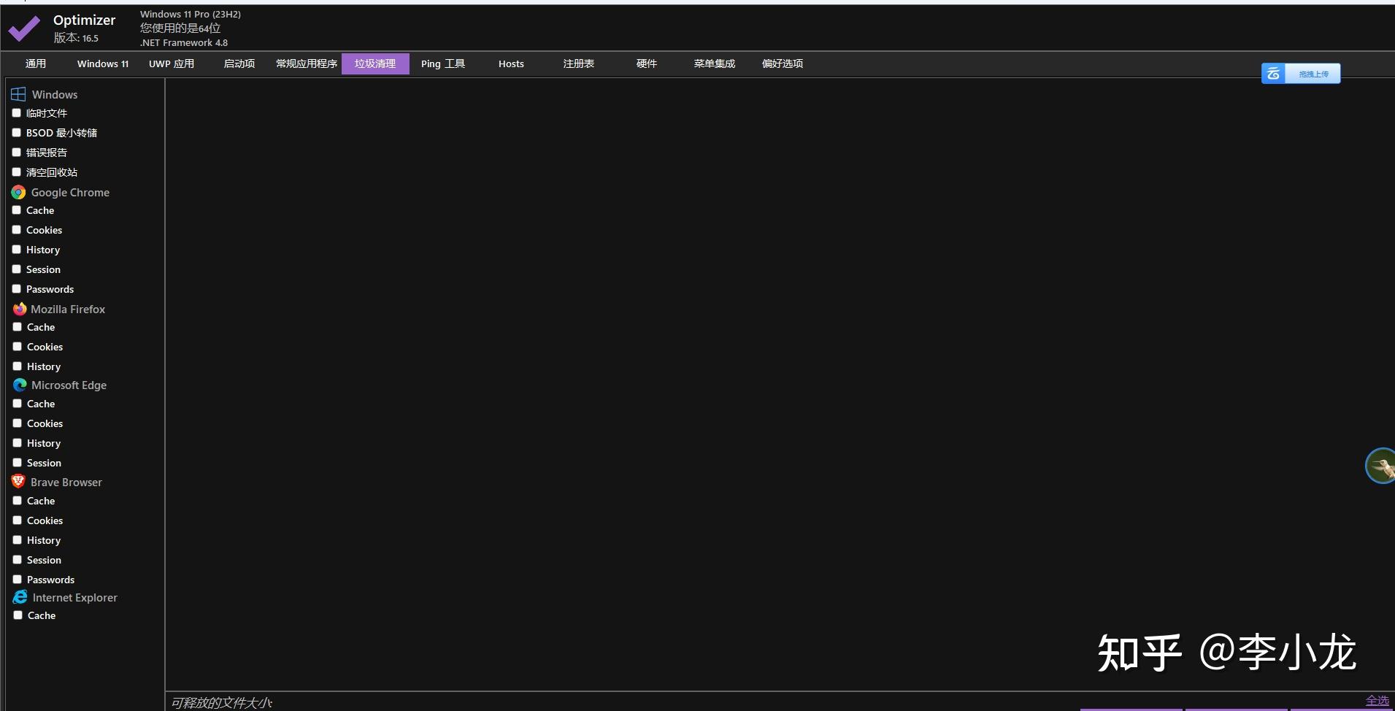Check the 清空回收站 option
This screenshot has width=1395, height=711.
point(16,172)
